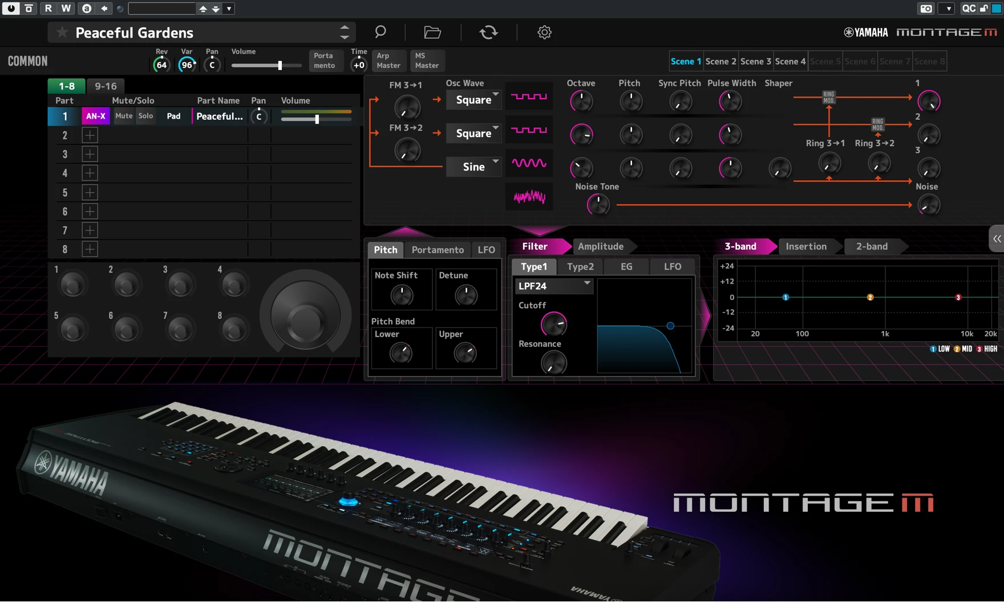The height and width of the screenshot is (603, 1004).
Task: Enable Read automation with the R icon
Action: click(48, 9)
